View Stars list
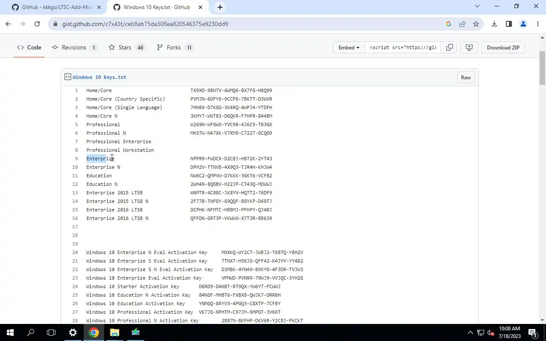 (127, 47)
